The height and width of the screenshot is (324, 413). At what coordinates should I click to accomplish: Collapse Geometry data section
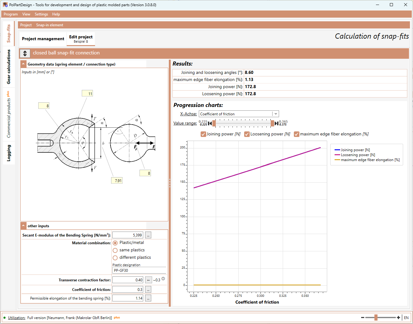(23, 64)
